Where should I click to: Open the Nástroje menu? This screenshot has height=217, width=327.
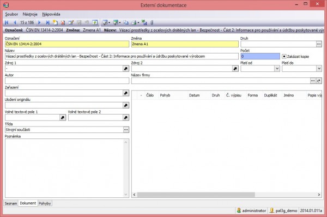(30, 14)
